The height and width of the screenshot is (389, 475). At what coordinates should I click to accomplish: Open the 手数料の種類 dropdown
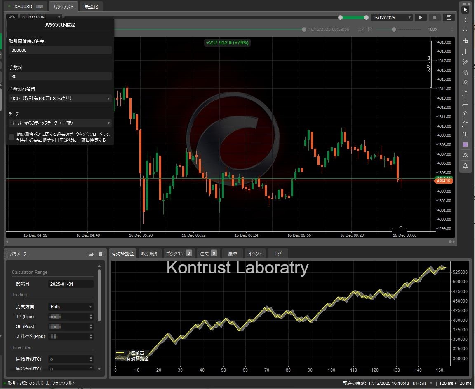click(60, 98)
